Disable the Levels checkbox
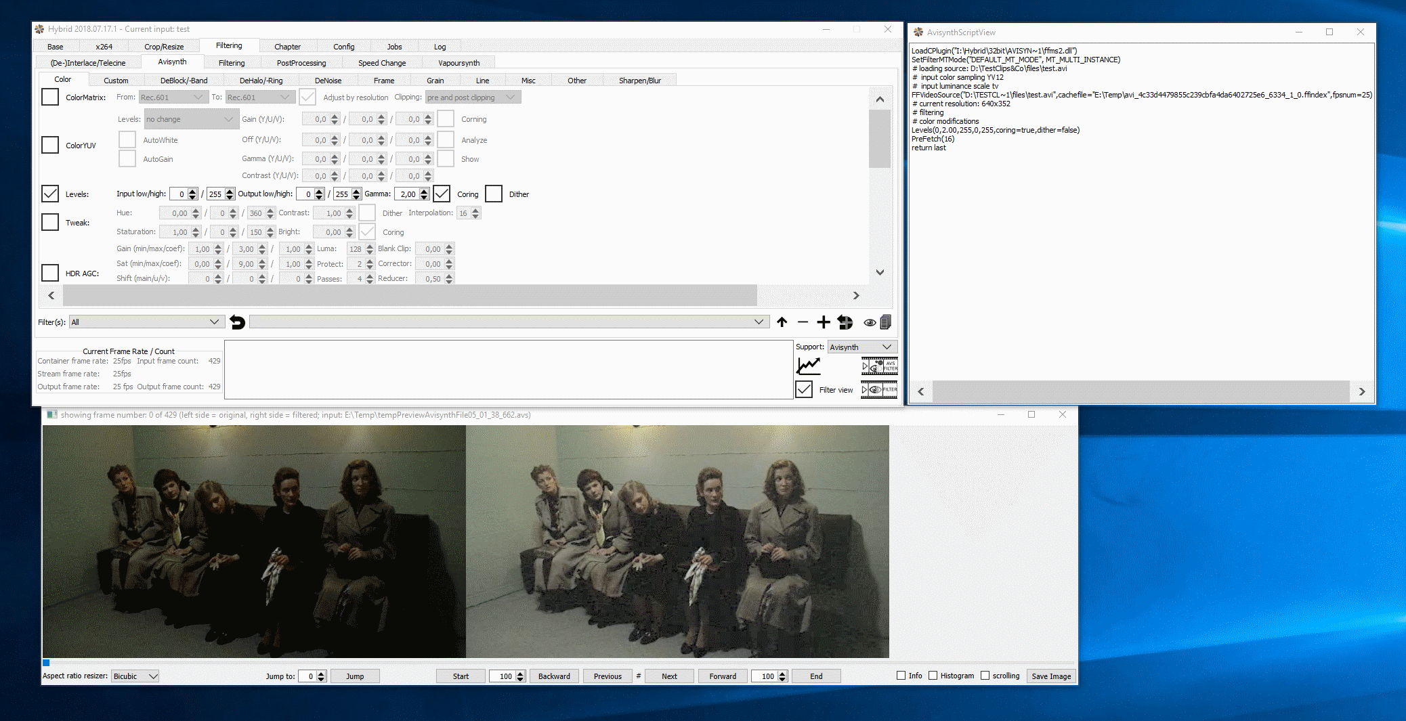Viewport: 1406px width, 721px height. tap(50, 194)
